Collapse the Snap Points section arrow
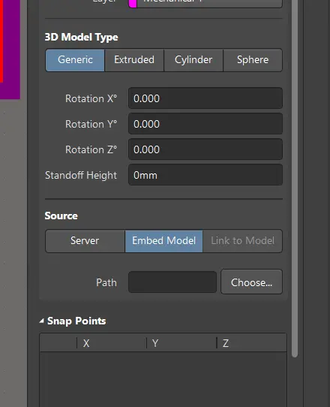This screenshot has height=407, width=330. tap(41, 321)
